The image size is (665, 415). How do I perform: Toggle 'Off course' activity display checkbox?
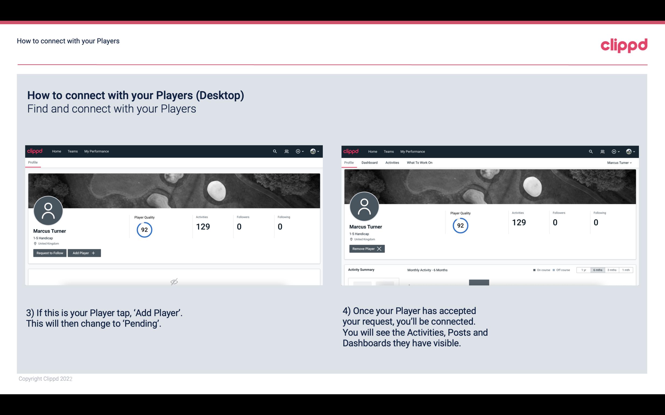[554, 270]
